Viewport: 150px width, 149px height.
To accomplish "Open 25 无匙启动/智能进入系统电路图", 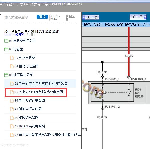I will [39, 92].
